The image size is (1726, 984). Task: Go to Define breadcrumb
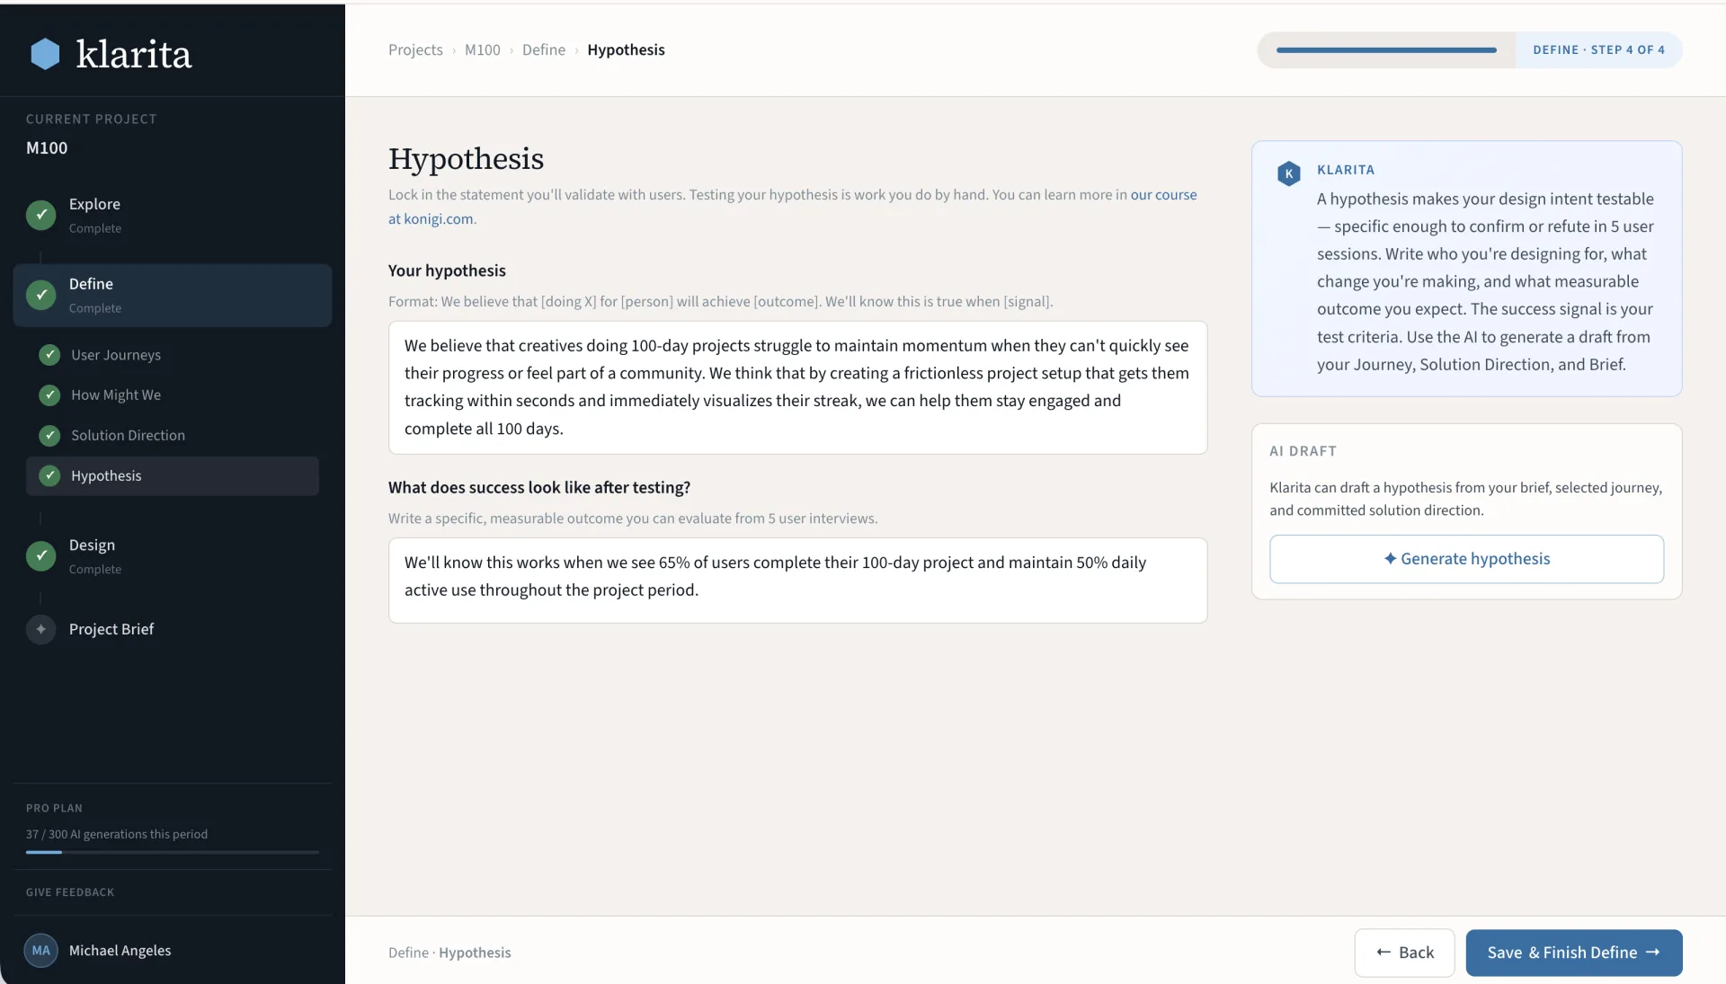click(544, 50)
